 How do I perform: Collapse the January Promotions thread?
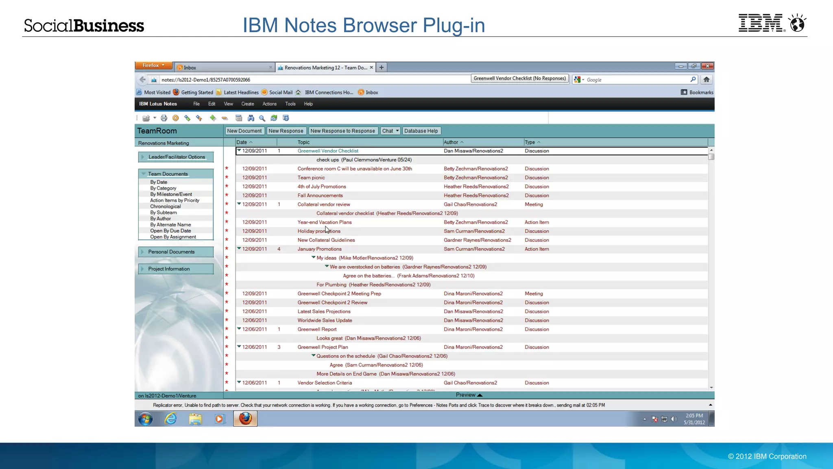[239, 248]
